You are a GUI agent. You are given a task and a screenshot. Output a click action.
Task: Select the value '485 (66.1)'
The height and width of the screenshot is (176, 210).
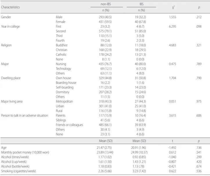coord(105,125)
